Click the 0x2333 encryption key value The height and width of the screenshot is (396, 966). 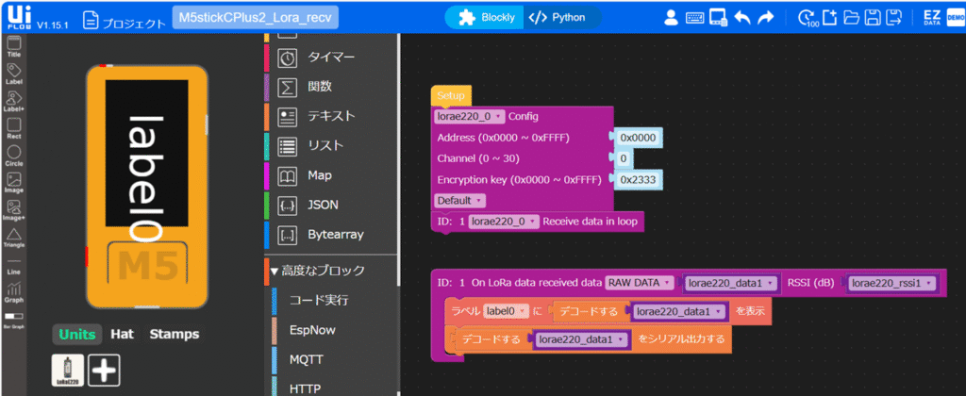pos(638,179)
